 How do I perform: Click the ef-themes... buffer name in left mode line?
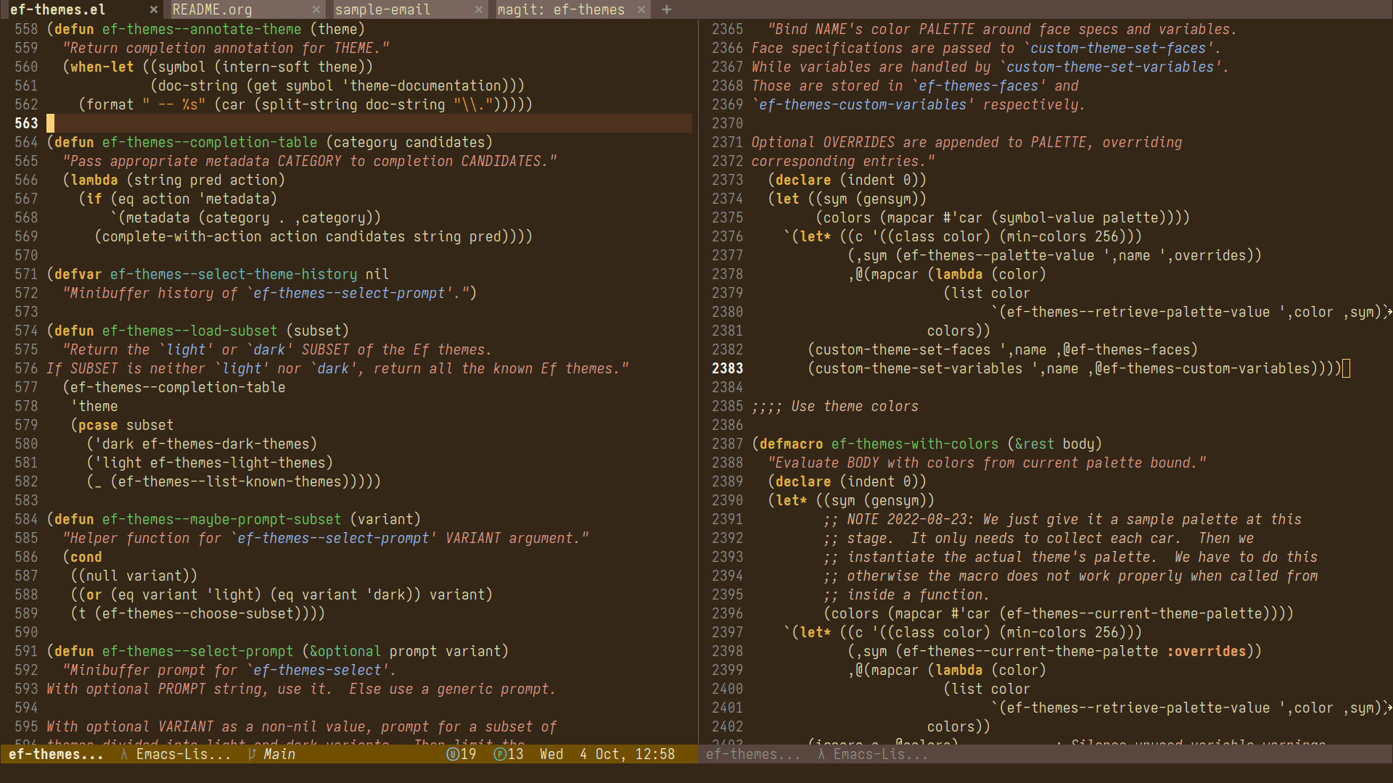(x=56, y=754)
